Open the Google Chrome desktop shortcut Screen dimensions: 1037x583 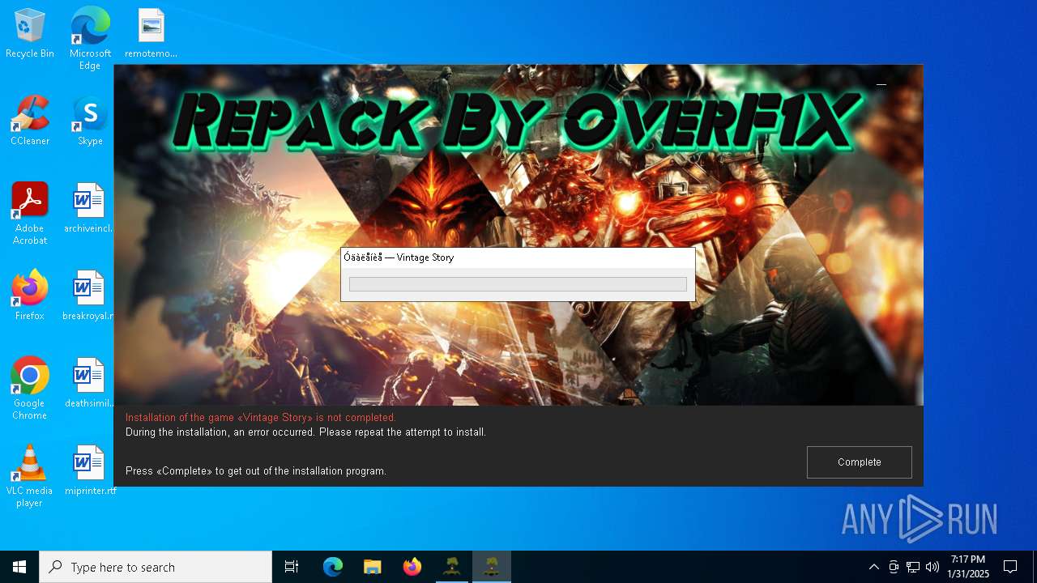click(30, 389)
